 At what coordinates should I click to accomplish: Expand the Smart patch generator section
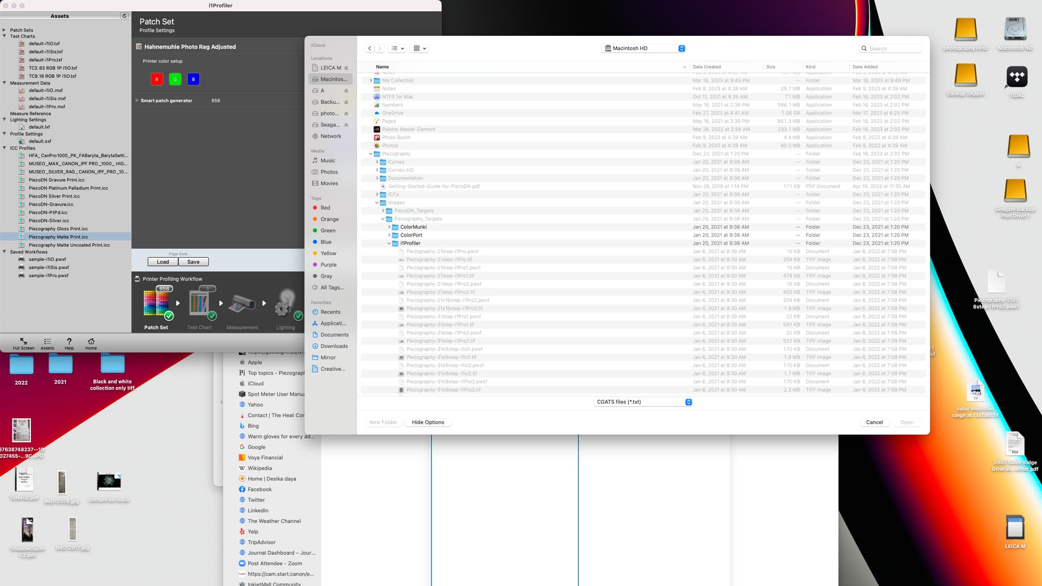pyautogui.click(x=137, y=100)
